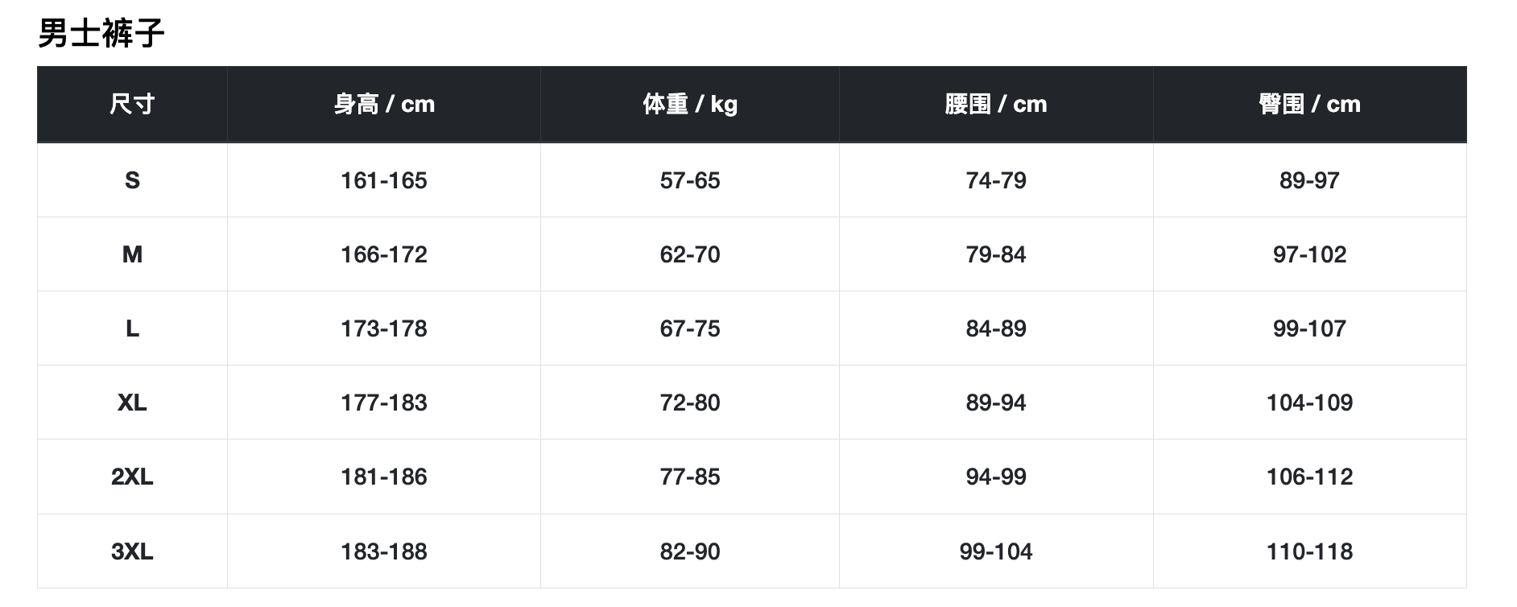1517x607 pixels.
Task: Click the 2XL size row label
Action: click(x=132, y=477)
